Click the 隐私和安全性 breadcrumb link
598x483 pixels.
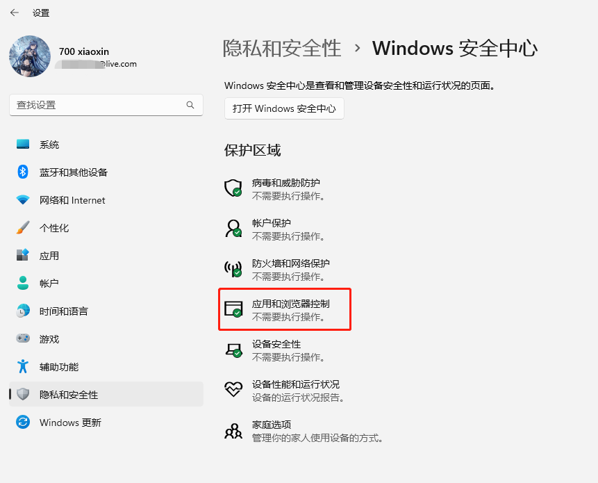click(x=281, y=49)
